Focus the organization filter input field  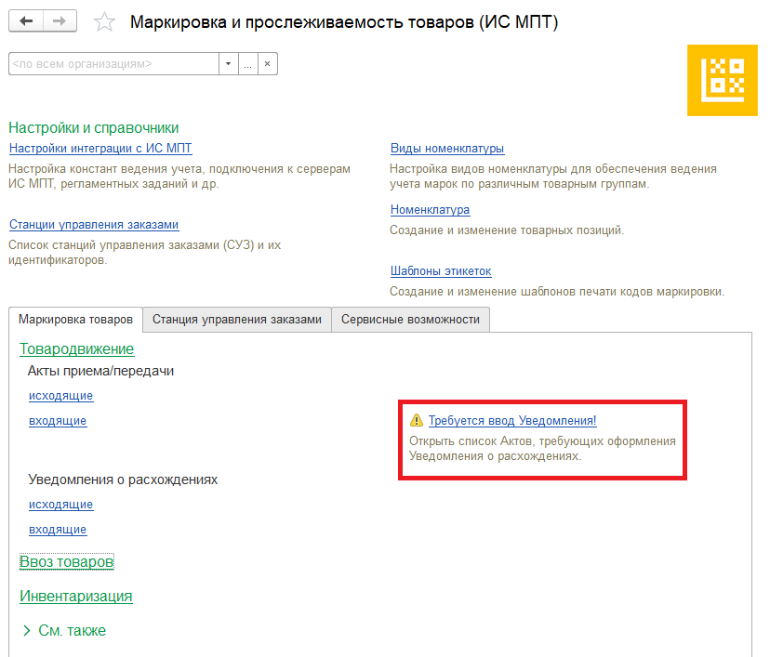tap(113, 64)
